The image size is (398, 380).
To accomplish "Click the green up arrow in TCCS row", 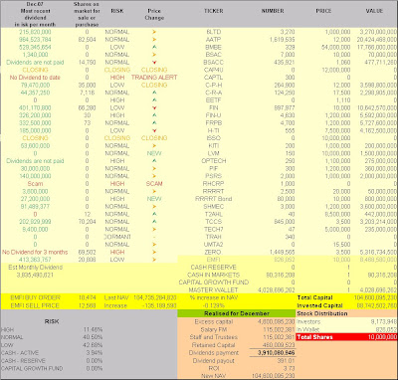I will [154, 222].
